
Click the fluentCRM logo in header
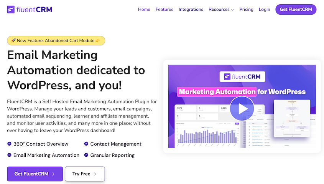point(30,10)
